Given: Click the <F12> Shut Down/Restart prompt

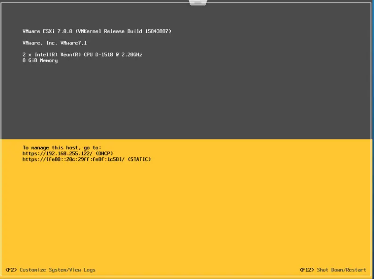Looking at the screenshot, I should (332, 270).
